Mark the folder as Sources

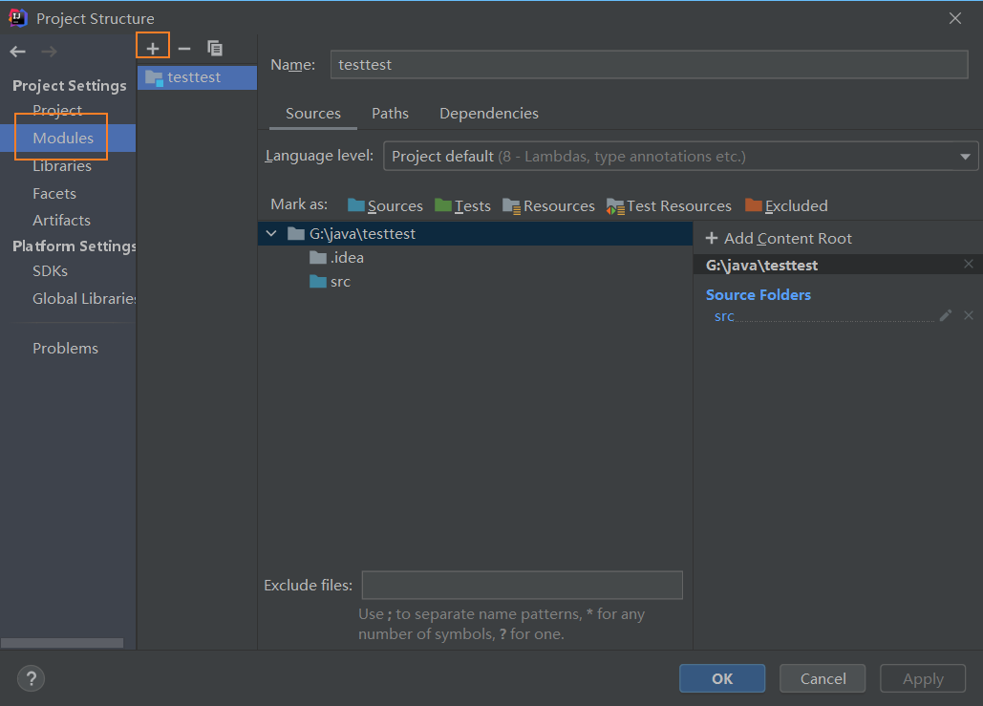coord(385,205)
